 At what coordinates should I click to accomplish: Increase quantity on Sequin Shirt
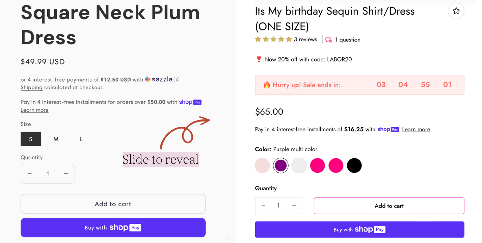click(294, 206)
